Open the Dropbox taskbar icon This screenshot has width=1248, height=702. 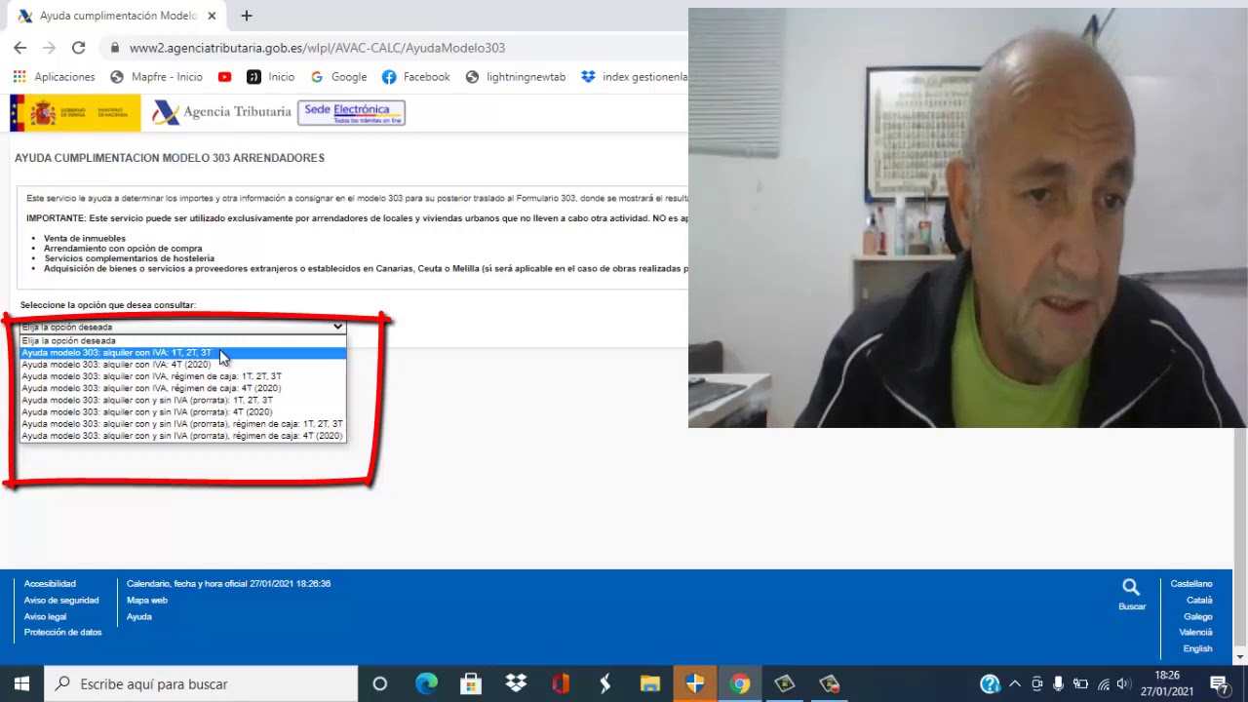[x=515, y=683]
